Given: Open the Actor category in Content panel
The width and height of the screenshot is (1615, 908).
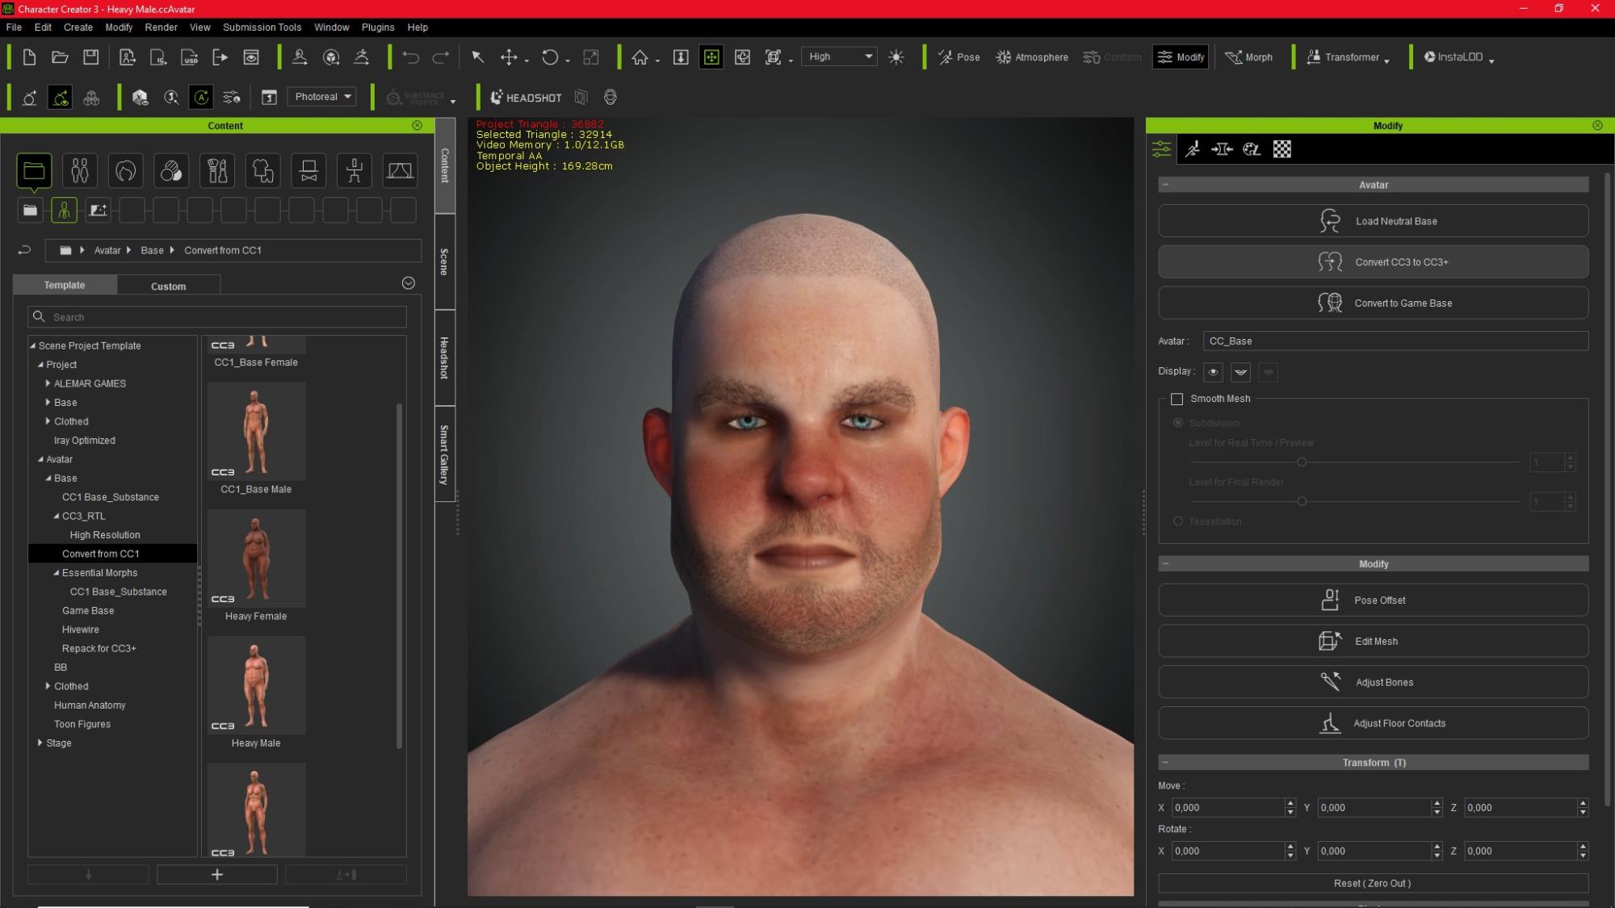Looking at the screenshot, I should [x=79, y=171].
